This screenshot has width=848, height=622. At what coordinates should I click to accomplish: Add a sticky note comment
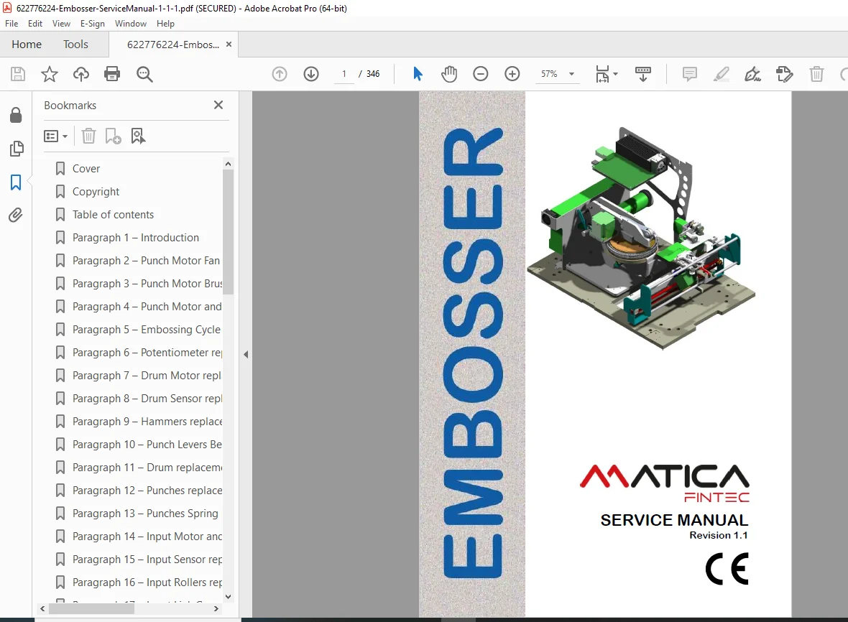(x=690, y=74)
